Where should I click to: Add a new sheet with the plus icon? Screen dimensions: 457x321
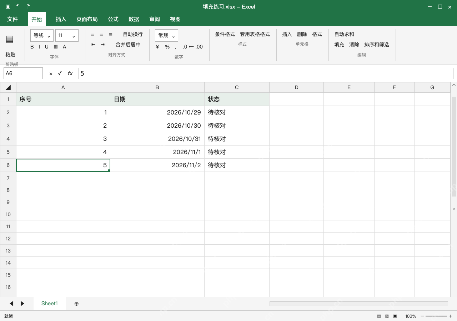pos(76,304)
